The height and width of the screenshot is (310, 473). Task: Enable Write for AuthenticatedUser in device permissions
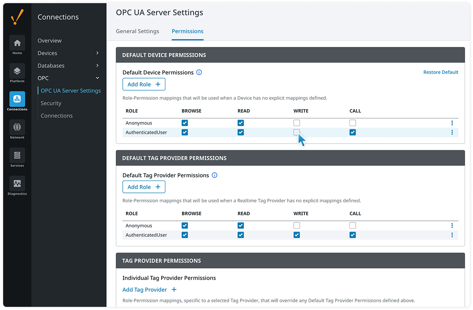(297, 133)
